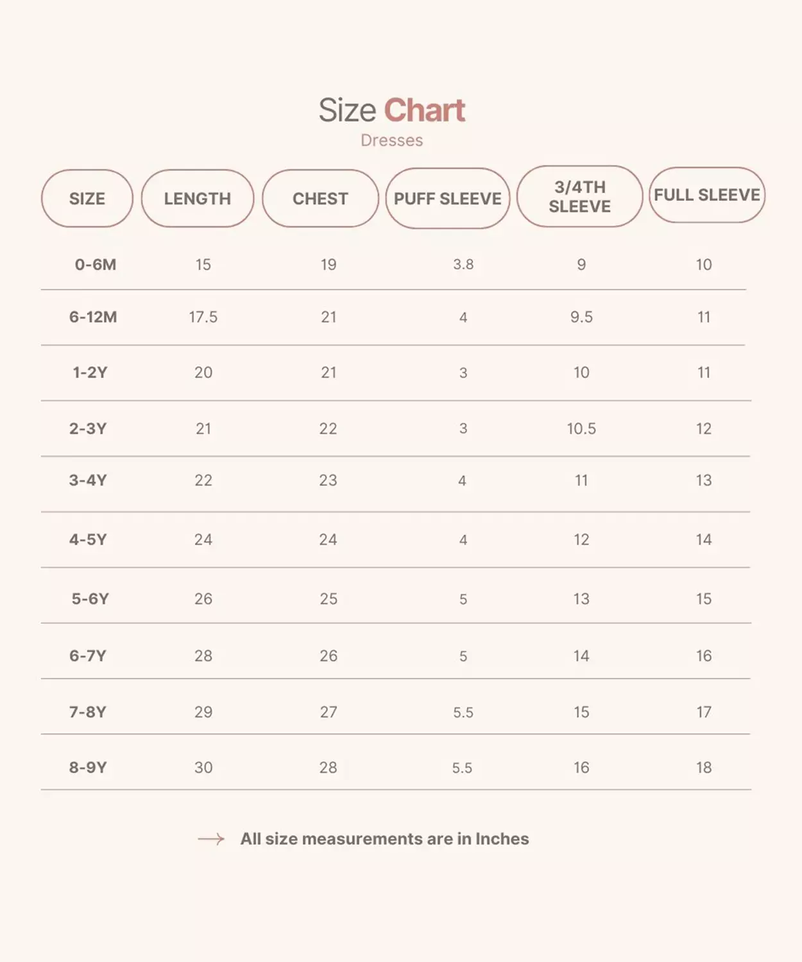The width and height of the screenshot is (802, 962).
Task: Click the 3-4Y size row label
Action: coord(88,480)
